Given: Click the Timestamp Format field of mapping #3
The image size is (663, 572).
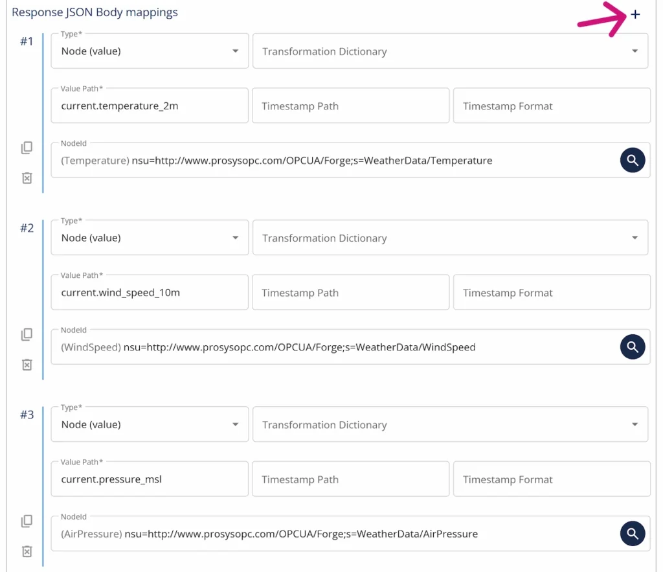Looking at the screenshot, I should 552,479.
